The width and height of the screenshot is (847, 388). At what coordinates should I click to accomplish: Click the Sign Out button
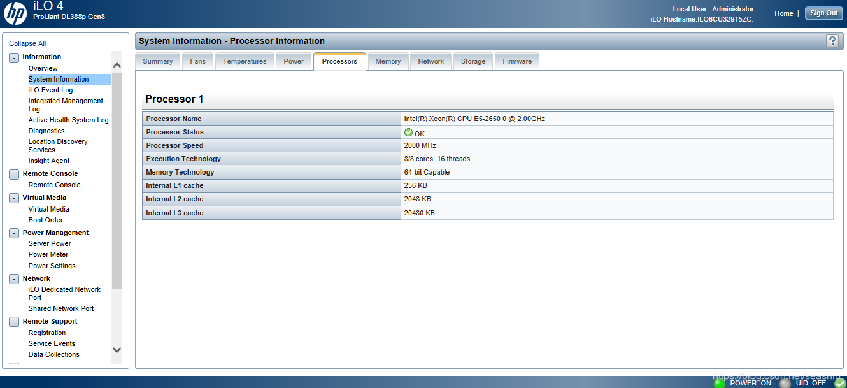tap(824, 13)
